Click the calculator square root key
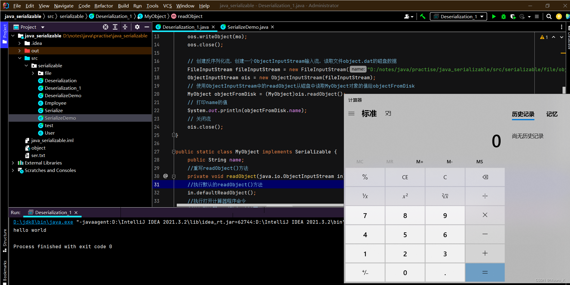Image resolution: width=570 pixels, height=285 pixels. [x=445, y=196]
